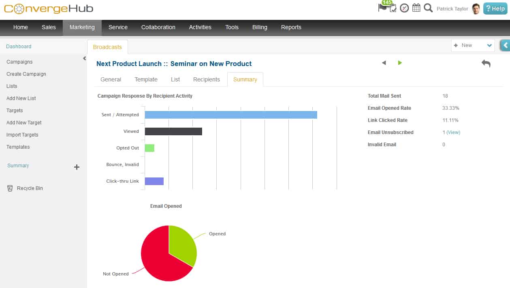Open the flag notifications icon
The image size is (510, 288).
click(382, 8)
